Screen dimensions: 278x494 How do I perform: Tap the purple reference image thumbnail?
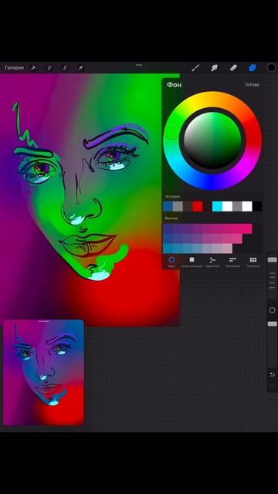[x=43, y=372]
